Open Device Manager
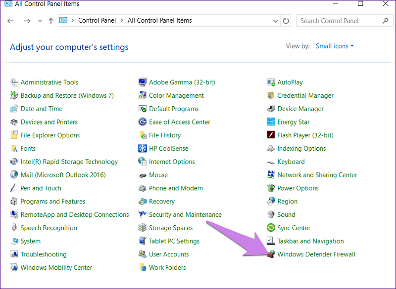Viewport: 396px width, 289px height. click(301, 108)
